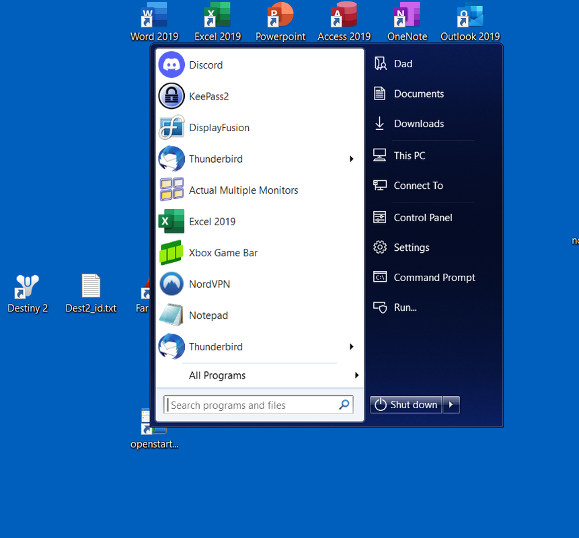Click the Thunderbird icon just above All Programs
The width and height of the screenshot is (579, 538).
171,346
